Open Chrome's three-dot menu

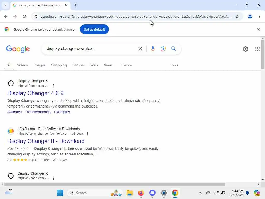coord(259,16)
